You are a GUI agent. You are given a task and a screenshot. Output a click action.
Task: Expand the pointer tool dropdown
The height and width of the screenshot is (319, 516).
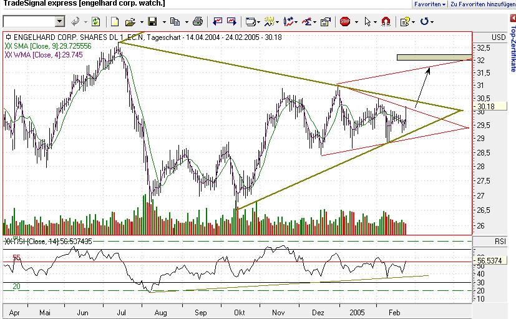click(375, 22)
